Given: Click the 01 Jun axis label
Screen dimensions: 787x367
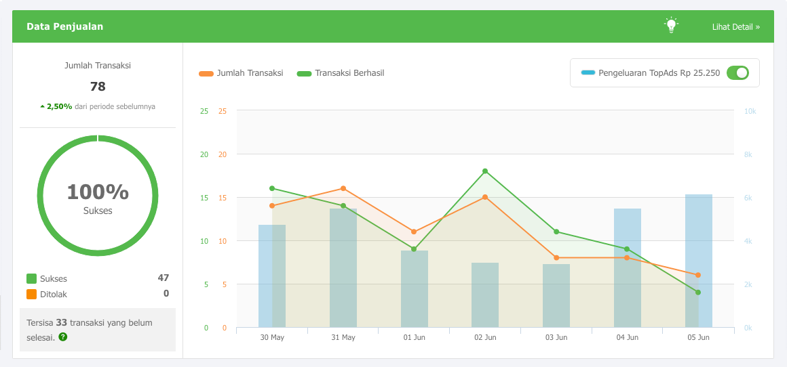Looking at the screenshot, I should [414, 337].
